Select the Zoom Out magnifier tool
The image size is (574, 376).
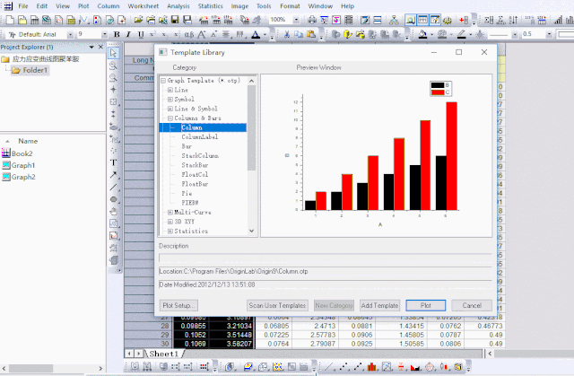[114, 77]
